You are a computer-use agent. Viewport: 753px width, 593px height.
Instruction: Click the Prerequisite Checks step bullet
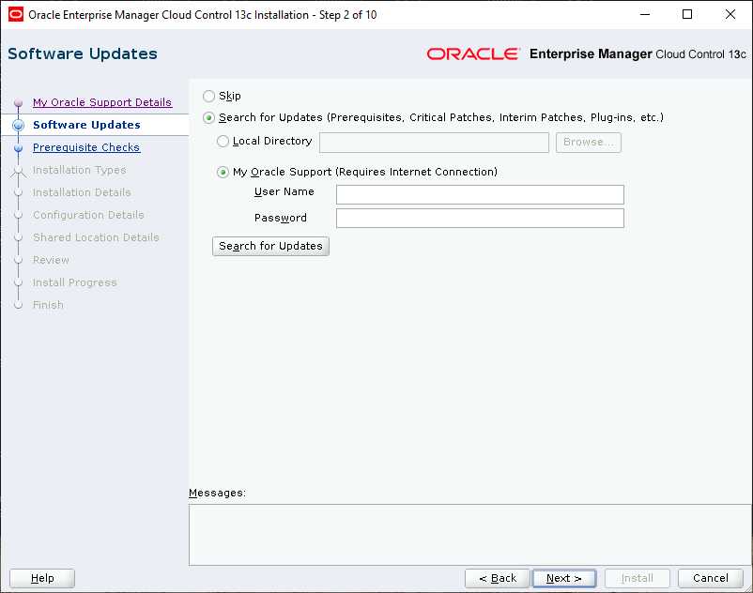coord(18,147)
